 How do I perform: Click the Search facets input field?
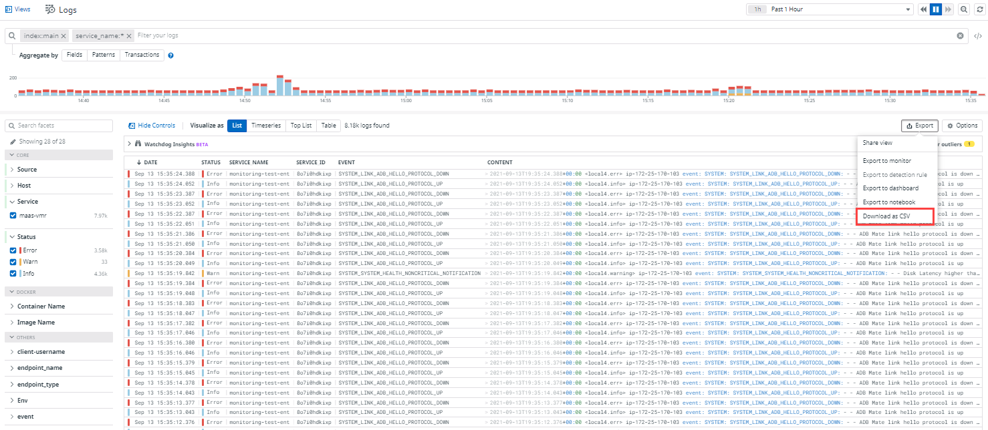coord(60,126)
